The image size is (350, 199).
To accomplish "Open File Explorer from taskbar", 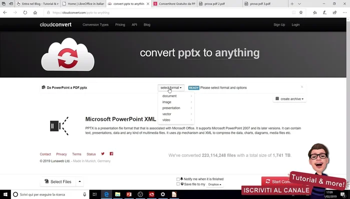I will (x=118, y=194).
